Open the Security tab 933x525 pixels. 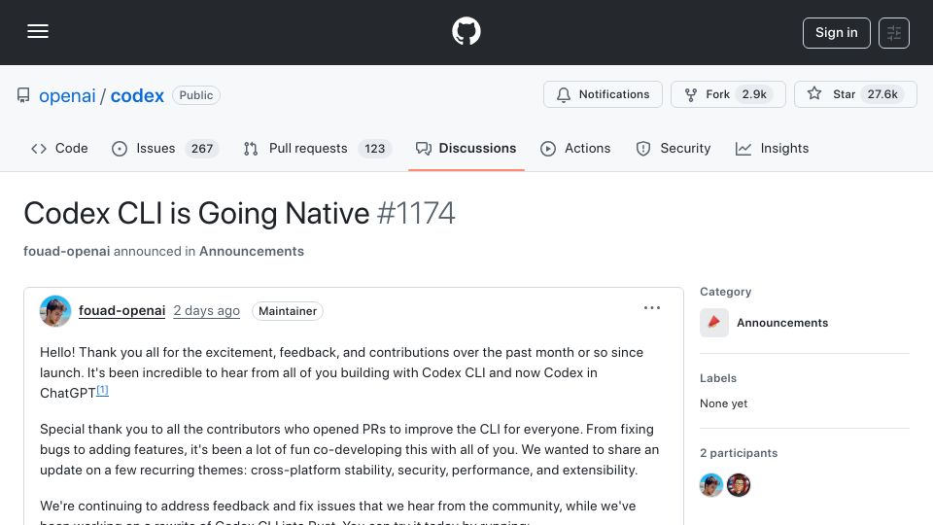tap(673, 148)
